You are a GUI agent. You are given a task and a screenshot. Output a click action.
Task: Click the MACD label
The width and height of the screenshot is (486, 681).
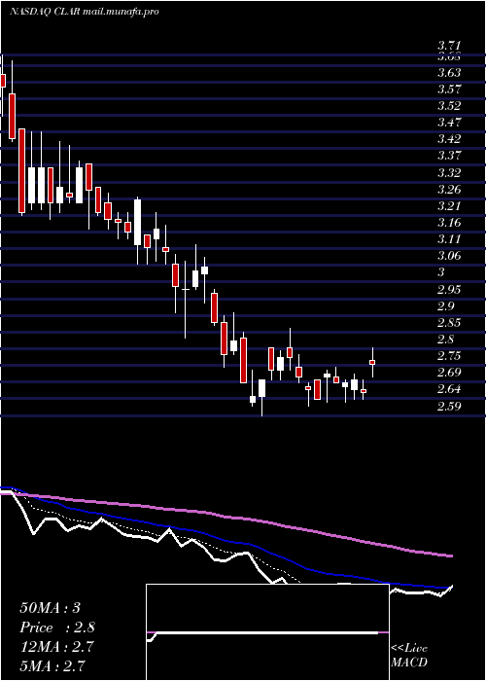(x=408, y=663)
